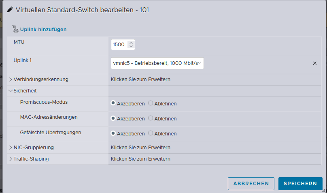Select Akzeptieren for MAC-Adressänderungen
Screen dimensions: 327x193
113,118
